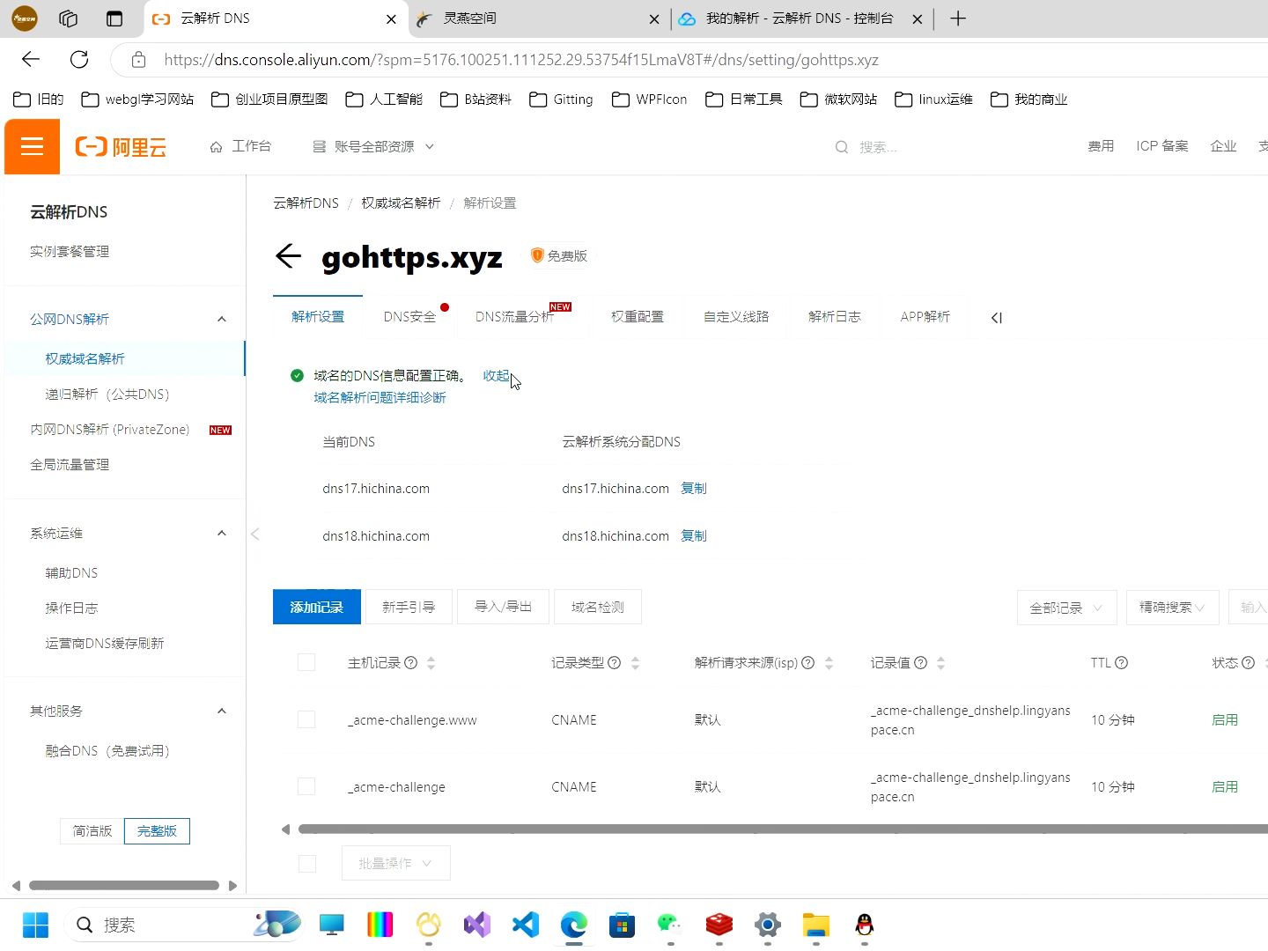Click the back arrow beside gohttps.xyz
This screenshot has height=951, width=1268.
pos(288,256)
